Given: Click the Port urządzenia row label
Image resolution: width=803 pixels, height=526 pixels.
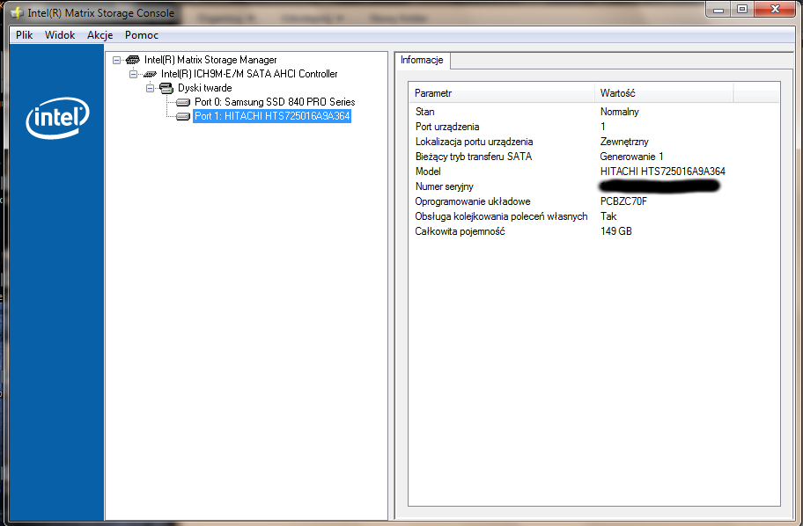Looking at the screenshot, I should [x=447, y=127].
